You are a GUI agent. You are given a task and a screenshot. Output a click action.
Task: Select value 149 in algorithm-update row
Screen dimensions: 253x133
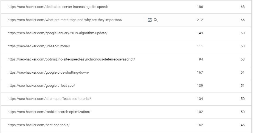click(x=200, y=33)
